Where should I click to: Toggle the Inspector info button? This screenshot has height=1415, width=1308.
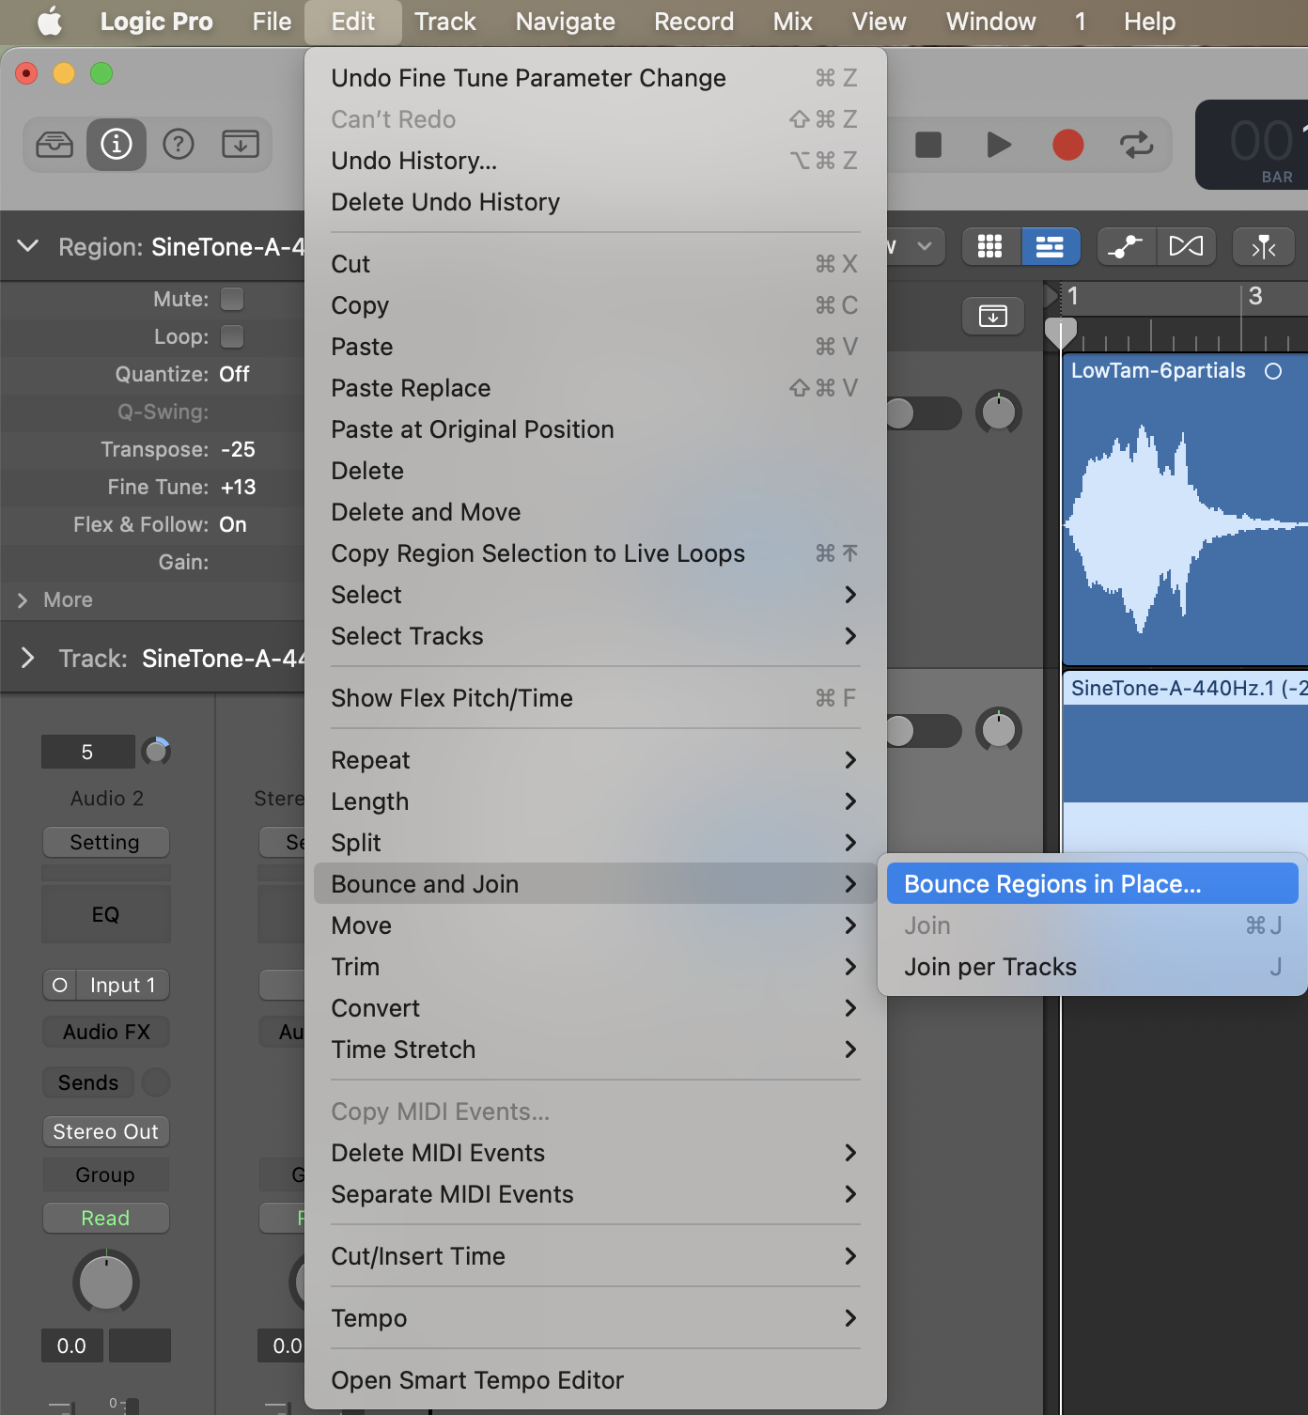[117, 145]
